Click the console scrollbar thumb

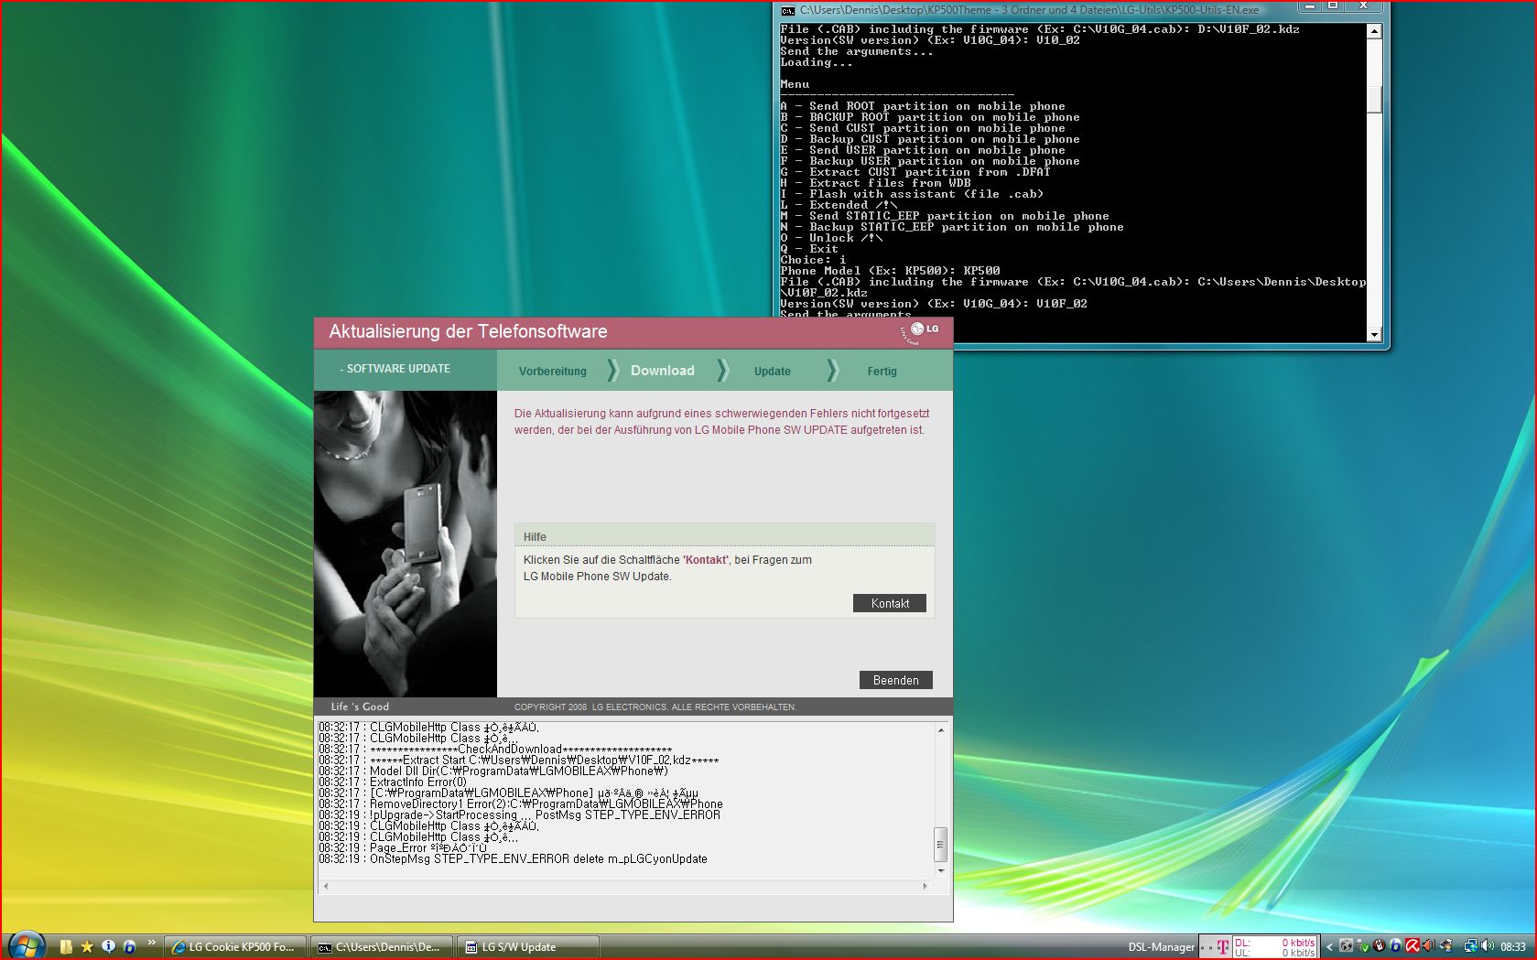[x=1374, y=99]
